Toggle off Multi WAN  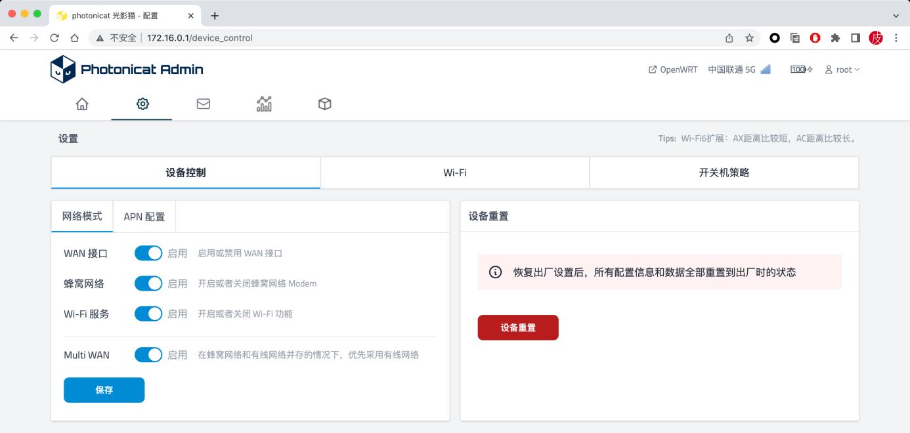[x=148, y=354]
